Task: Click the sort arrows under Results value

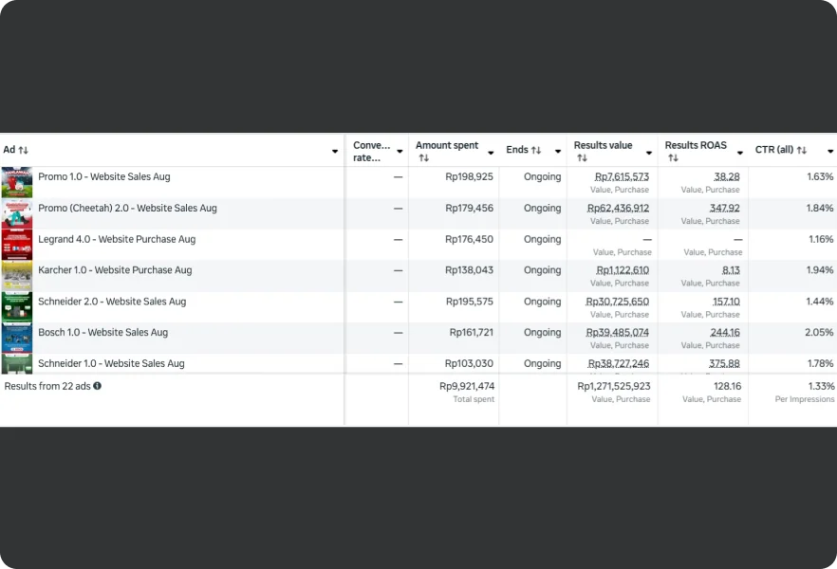Action: [x=582, y=158]
